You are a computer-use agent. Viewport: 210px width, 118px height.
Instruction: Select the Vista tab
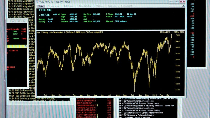(41, 6)
